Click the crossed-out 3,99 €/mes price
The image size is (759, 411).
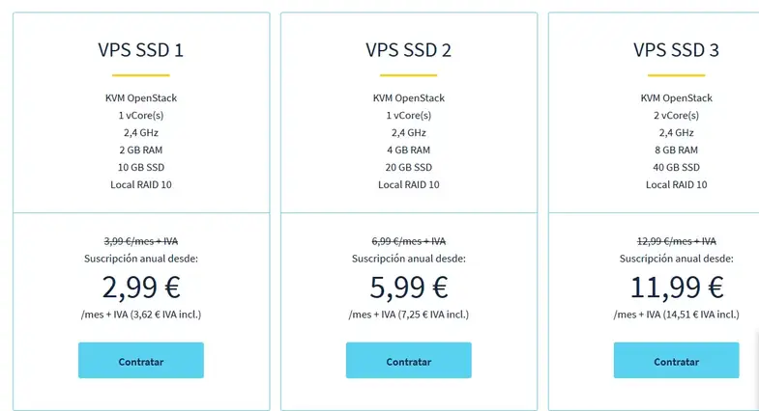(x=141, y=241)
